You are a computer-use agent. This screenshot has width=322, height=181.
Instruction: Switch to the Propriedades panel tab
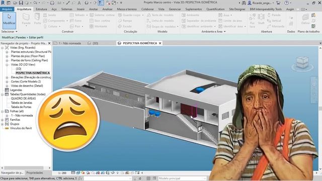[35, 173]
